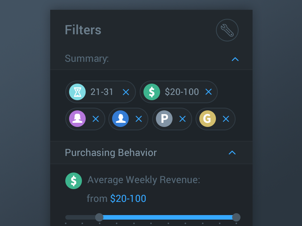The image size is (302, 226).
Task: Open the filter settings wrench icon
Action: (227, 30)
